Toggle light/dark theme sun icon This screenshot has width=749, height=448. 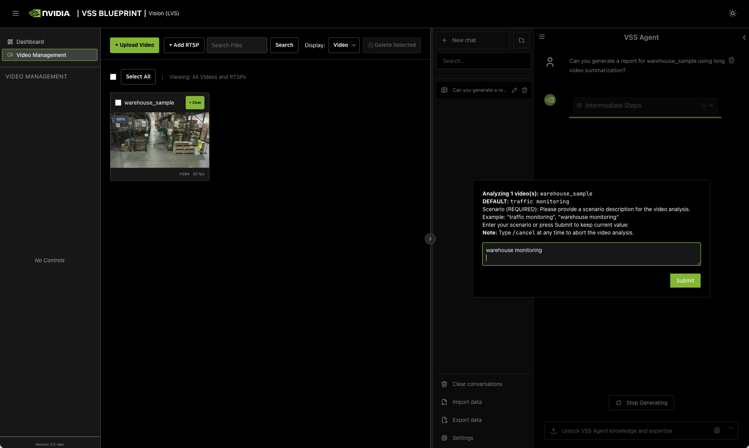(733, 13)
